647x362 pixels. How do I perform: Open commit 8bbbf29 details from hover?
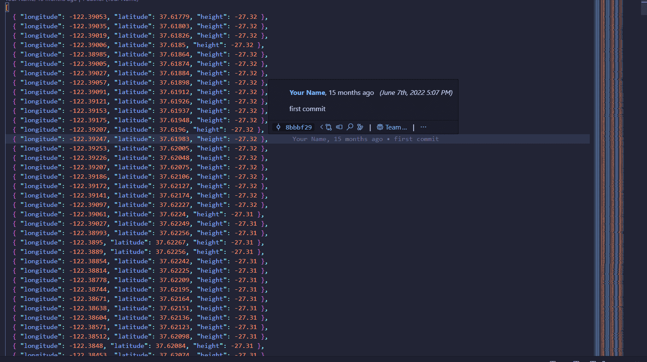click(294, 127)
